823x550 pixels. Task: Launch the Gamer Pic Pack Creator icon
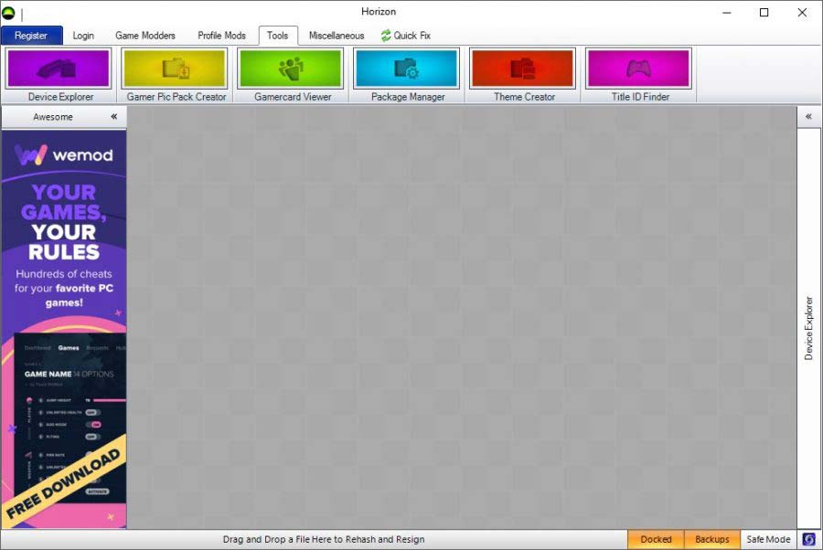[174, 69]
